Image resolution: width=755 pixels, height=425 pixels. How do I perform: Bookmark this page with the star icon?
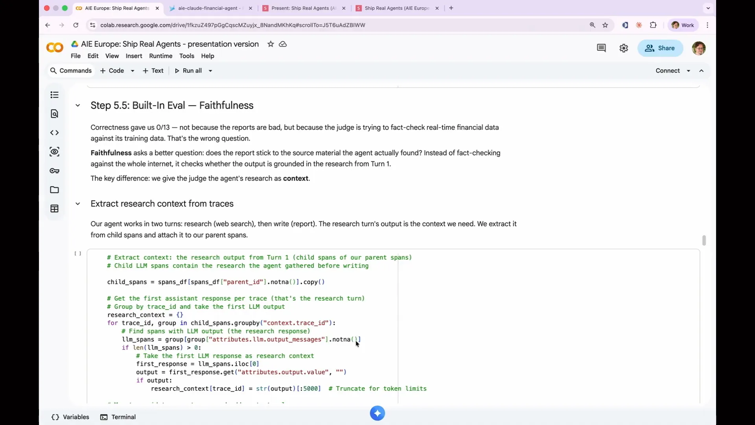coord(605,25)
